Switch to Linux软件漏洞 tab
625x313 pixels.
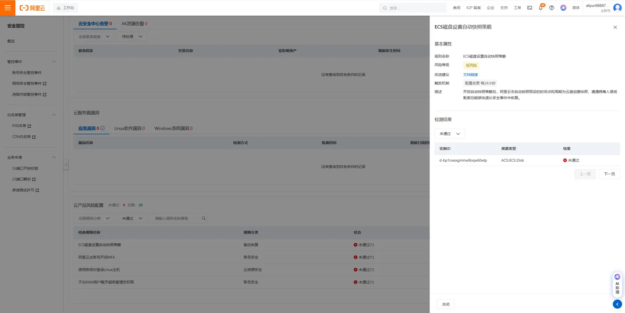[x=129, y=129]
